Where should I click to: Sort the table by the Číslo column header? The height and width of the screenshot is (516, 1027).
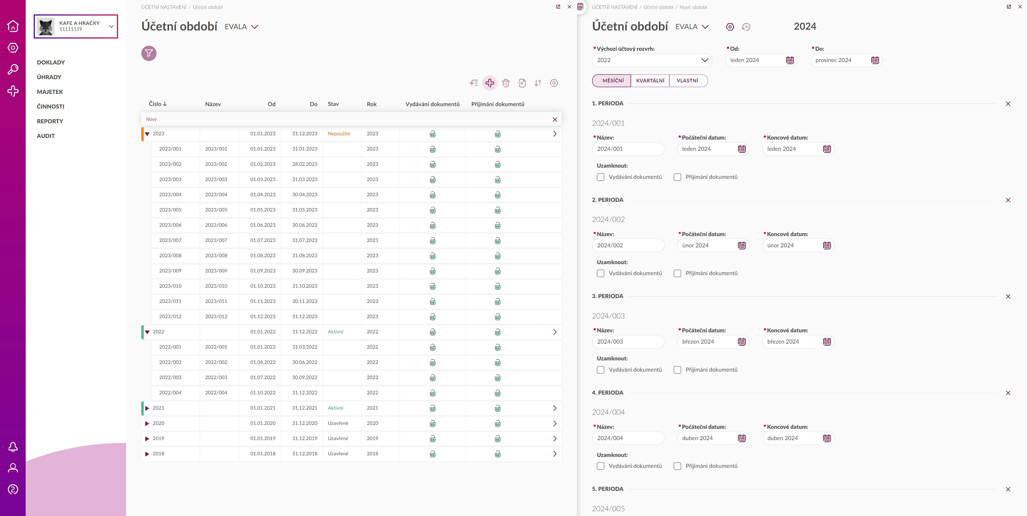pyautogui.click(x=158, y=104)
